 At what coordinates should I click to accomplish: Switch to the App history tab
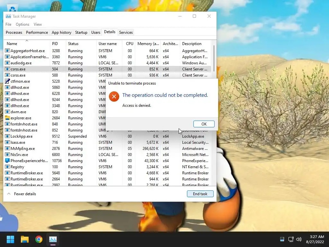pyautogui.click(x=61, y=32)
